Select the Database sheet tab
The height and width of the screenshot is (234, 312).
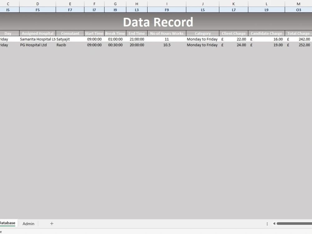pyautogui.click(x=7, y=223)
